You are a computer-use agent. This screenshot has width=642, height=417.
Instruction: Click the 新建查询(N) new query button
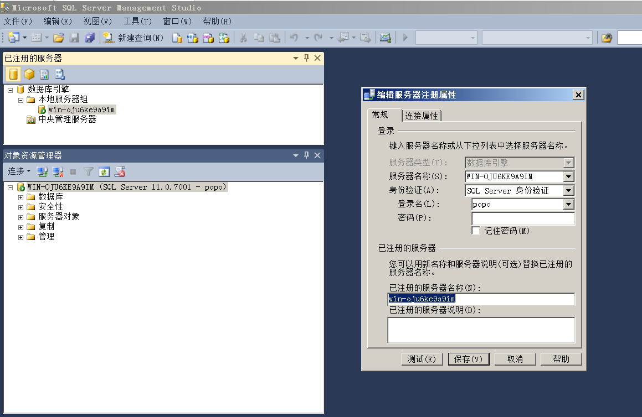[x=133, y=38]
